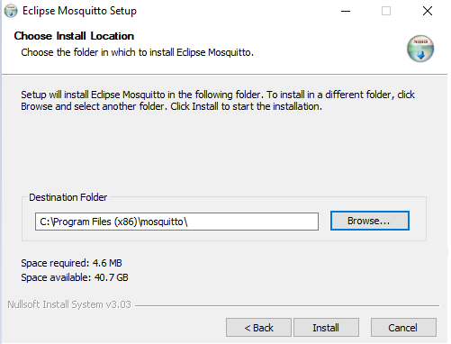451x344 pixels.
Task: Click the Destination Folder group label
Action: pos(68,197)
